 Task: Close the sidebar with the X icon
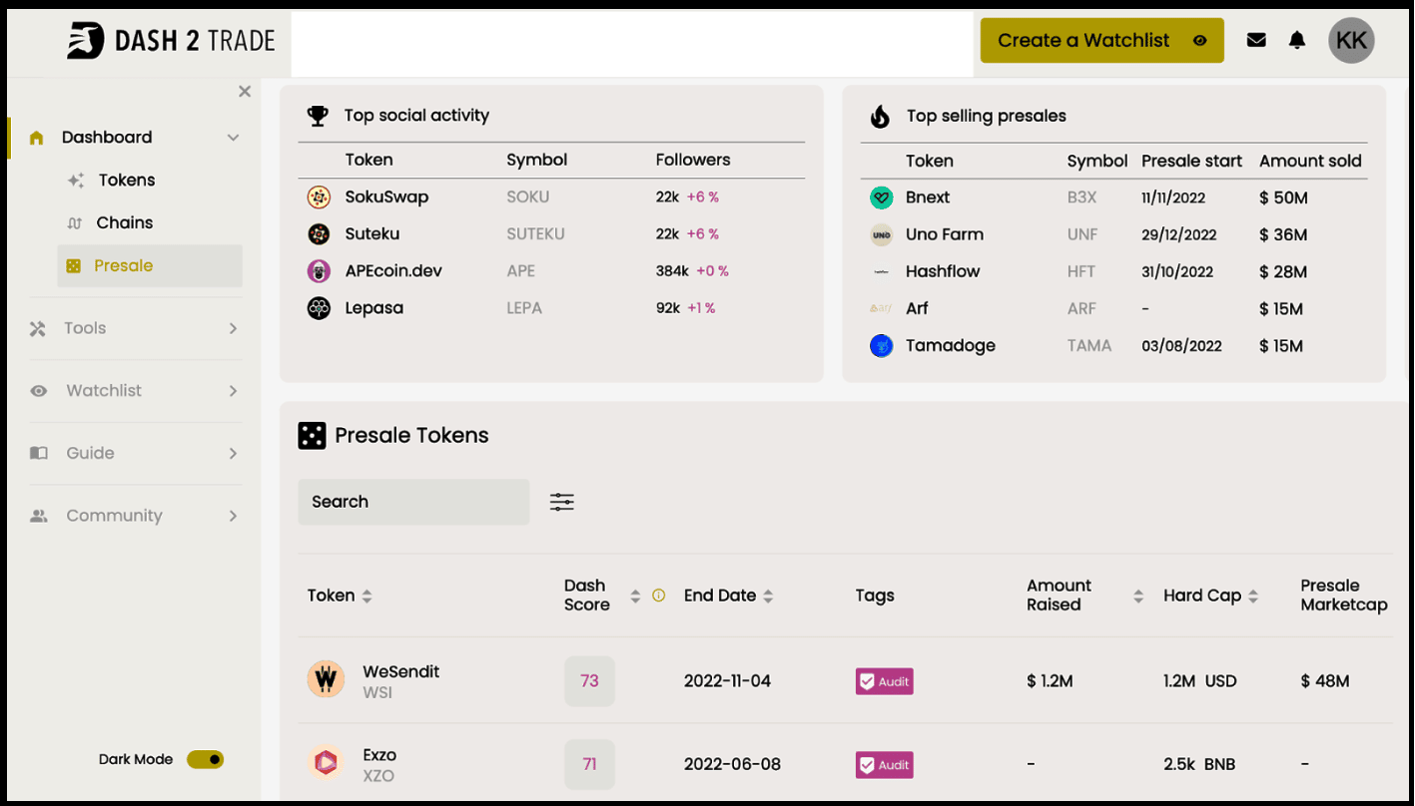pyautogui.click(x=245, y=92)
